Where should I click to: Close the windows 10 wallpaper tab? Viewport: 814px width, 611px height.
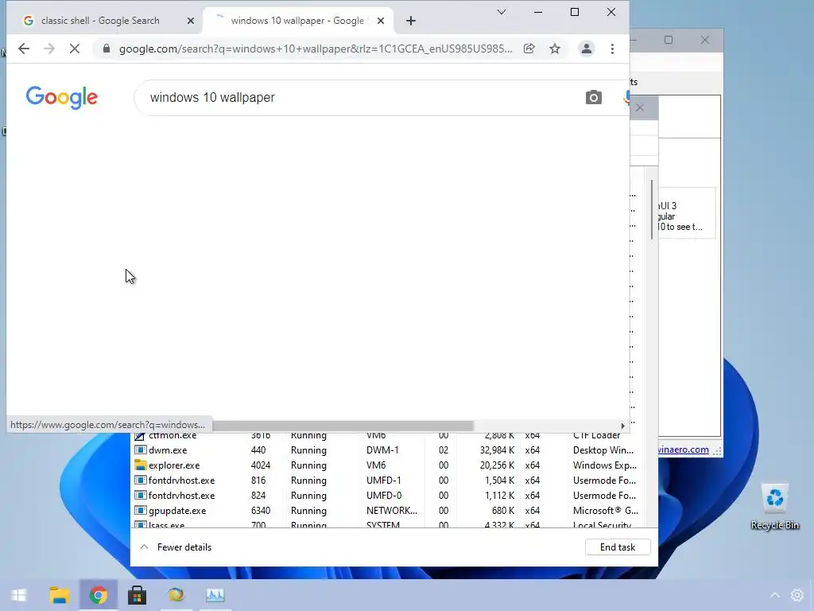click(x=381, y=21)
